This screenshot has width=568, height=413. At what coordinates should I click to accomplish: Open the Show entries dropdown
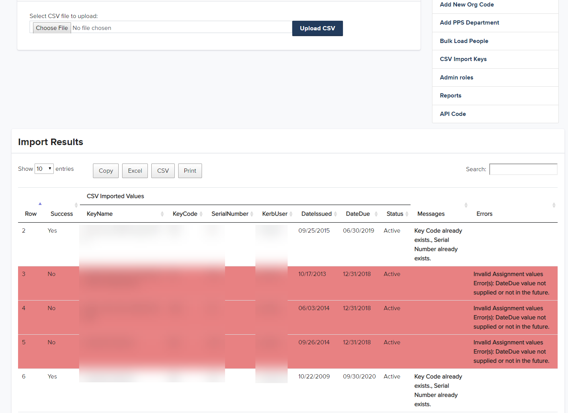[x=44, y=169]
